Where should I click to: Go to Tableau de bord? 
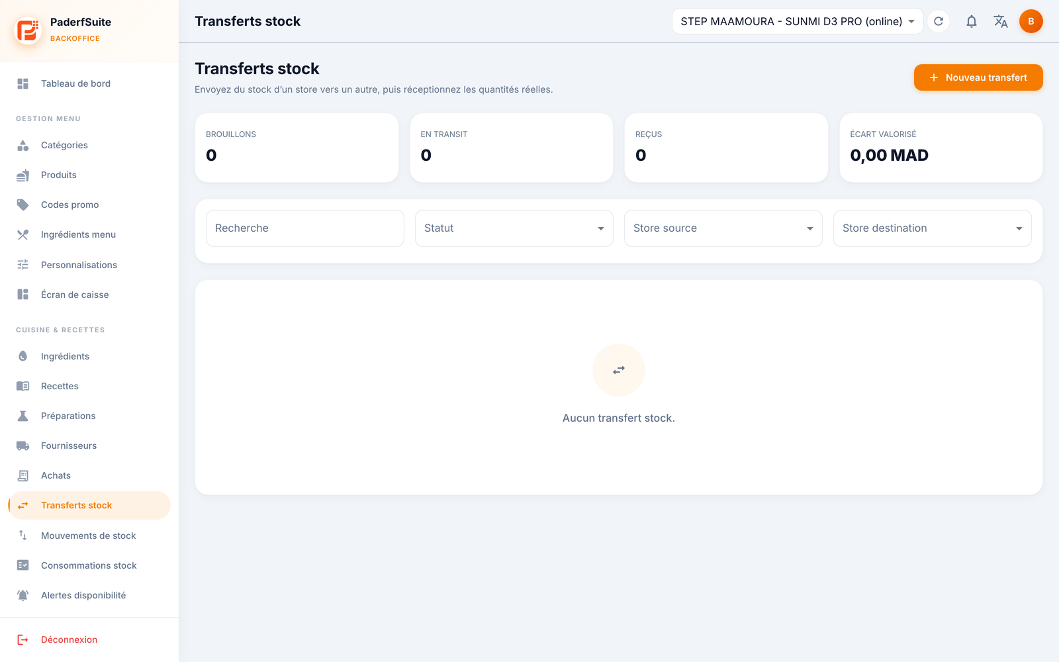(89, 83)
